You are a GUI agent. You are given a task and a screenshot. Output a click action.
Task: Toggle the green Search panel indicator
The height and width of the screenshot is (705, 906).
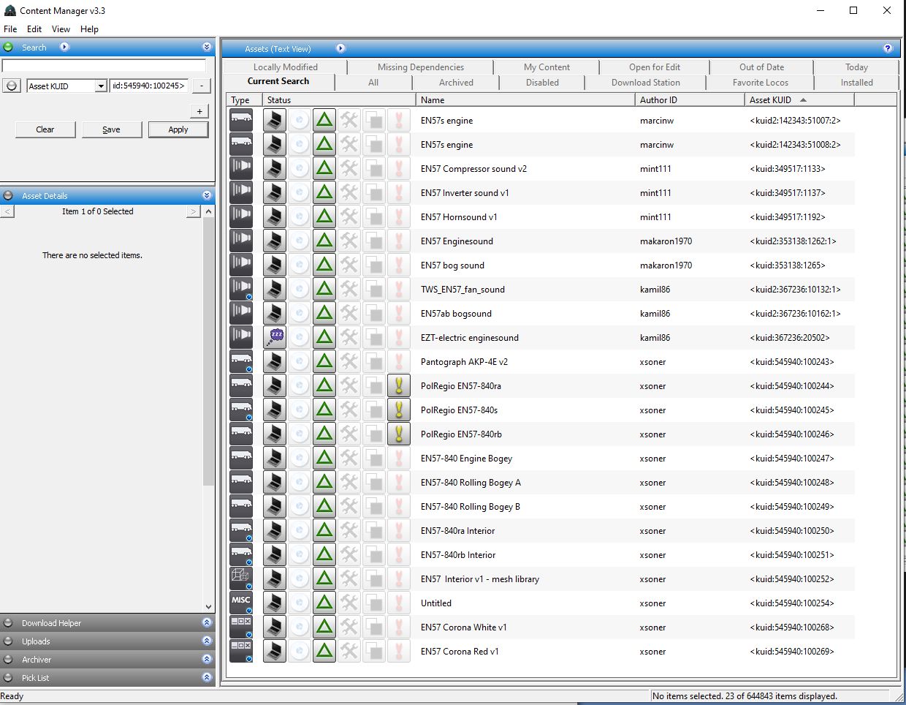(x=8, y=47)
